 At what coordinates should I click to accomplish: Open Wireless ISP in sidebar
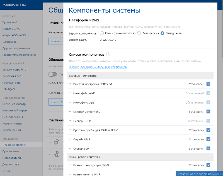(10, 42)
